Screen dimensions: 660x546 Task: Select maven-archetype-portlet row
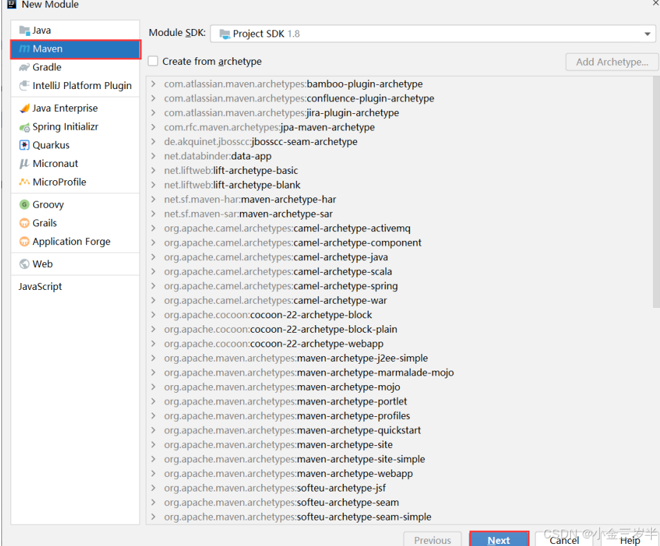pos(400,401)
